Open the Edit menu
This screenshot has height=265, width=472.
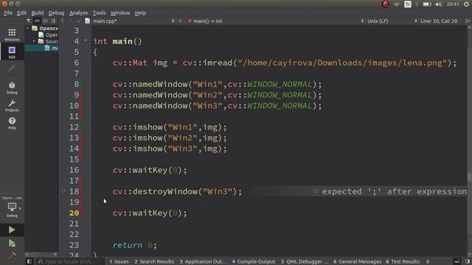point(21,13)
